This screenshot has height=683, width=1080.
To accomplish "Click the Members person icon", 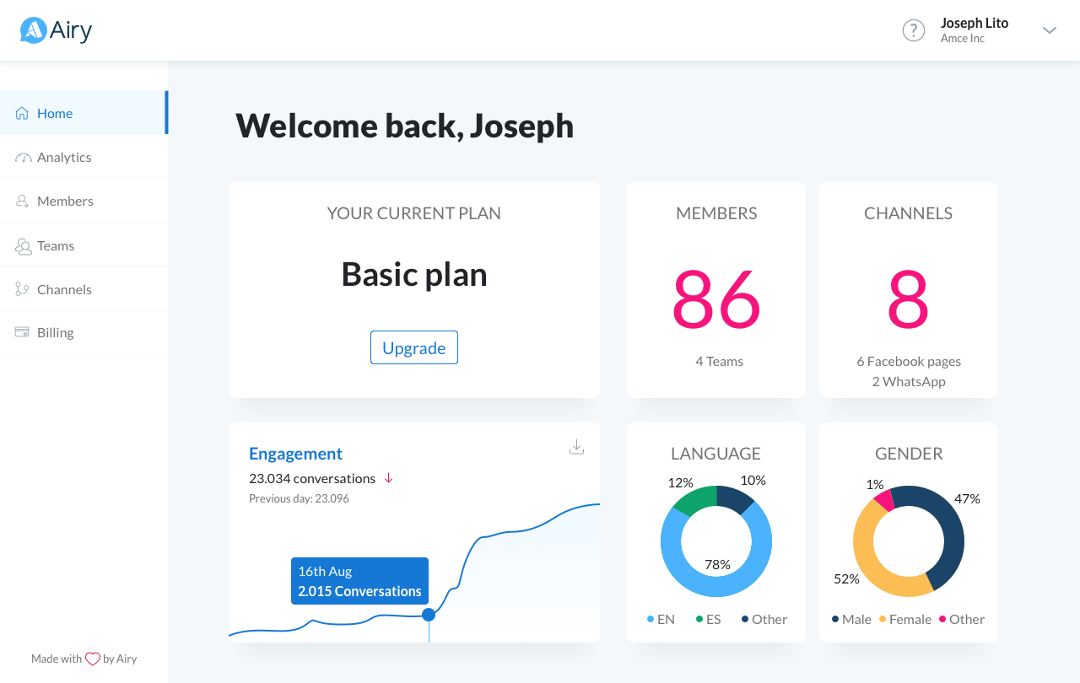I will point(23,202).
